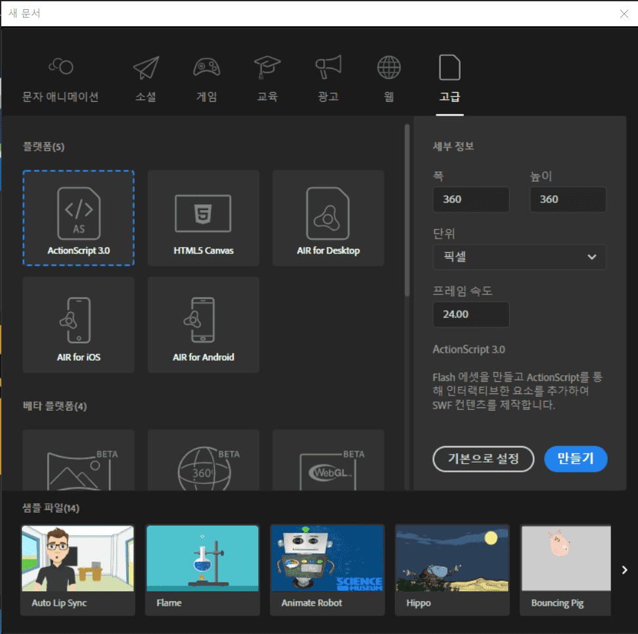638x634 pixels.
Task: Click the platform list vertical scrollbar
Action: (407, 210)
